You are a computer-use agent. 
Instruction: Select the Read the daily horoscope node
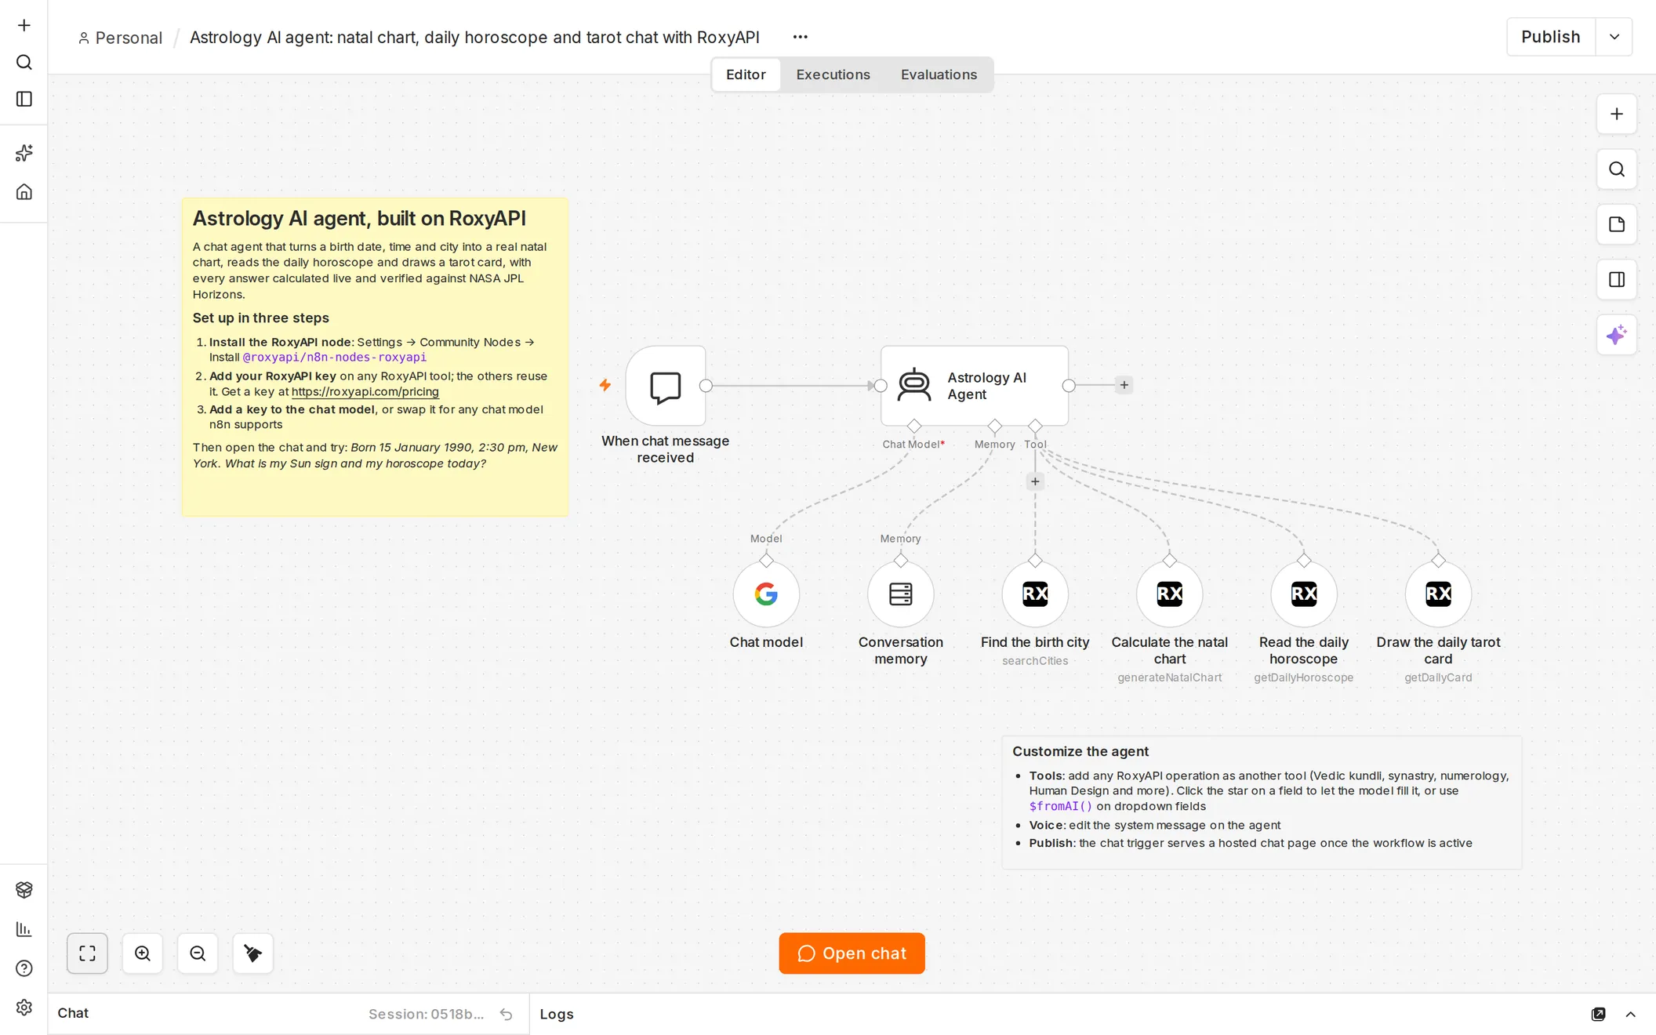click(x=1304, y=594)
